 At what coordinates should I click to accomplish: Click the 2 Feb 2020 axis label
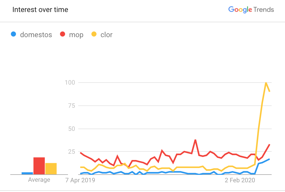coord(240,180)
